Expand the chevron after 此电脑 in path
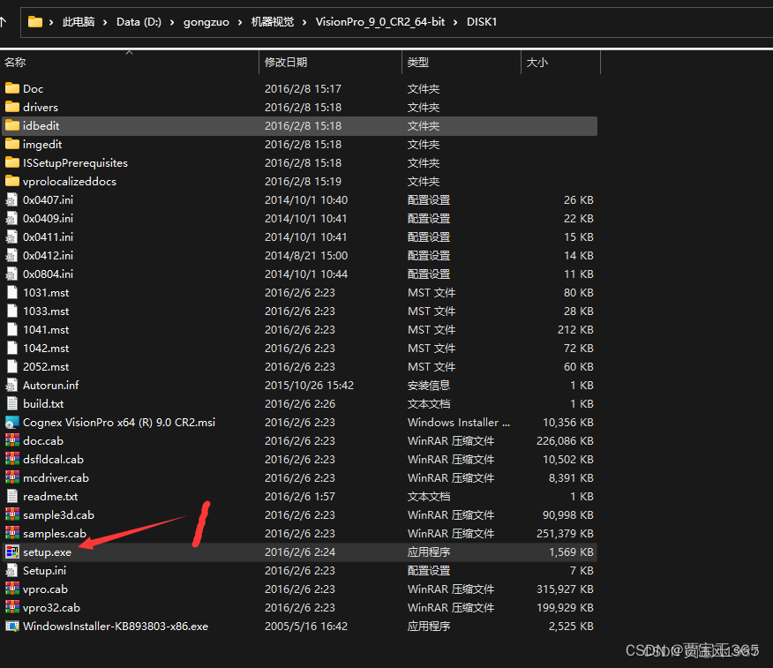773x668 pixels. 105,22
